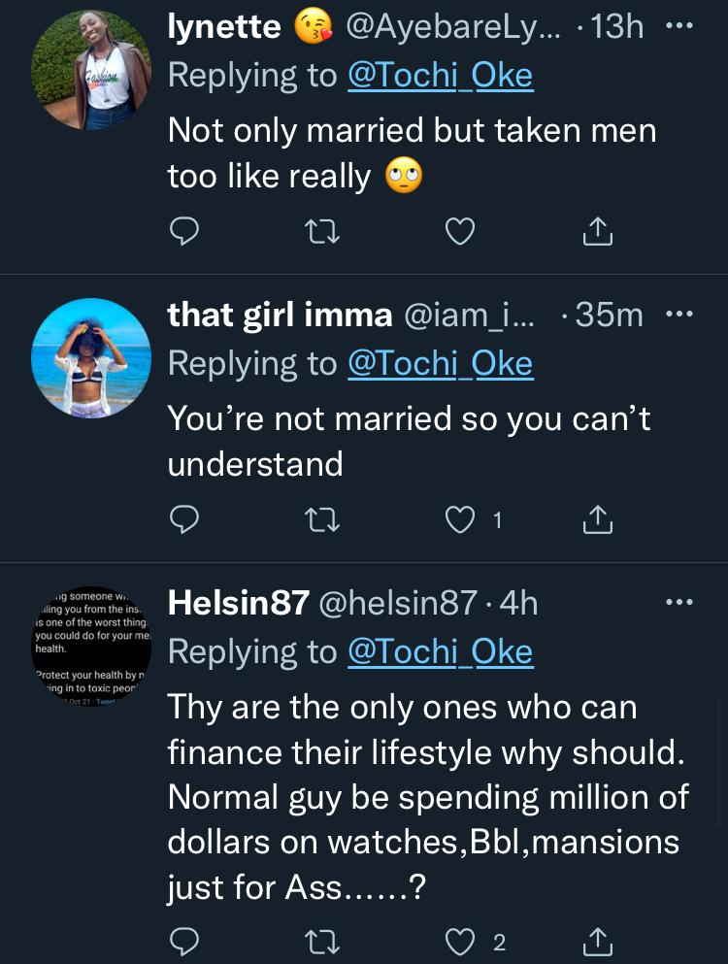The image size is (728, 964).
Task: Share lynette's reply via share icon
Action: click(x=597, y=231)
